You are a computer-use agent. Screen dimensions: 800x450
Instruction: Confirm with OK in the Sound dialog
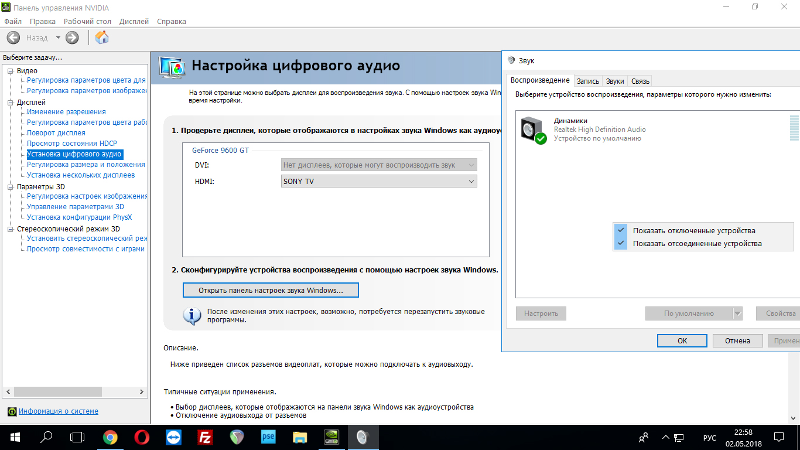682,340
